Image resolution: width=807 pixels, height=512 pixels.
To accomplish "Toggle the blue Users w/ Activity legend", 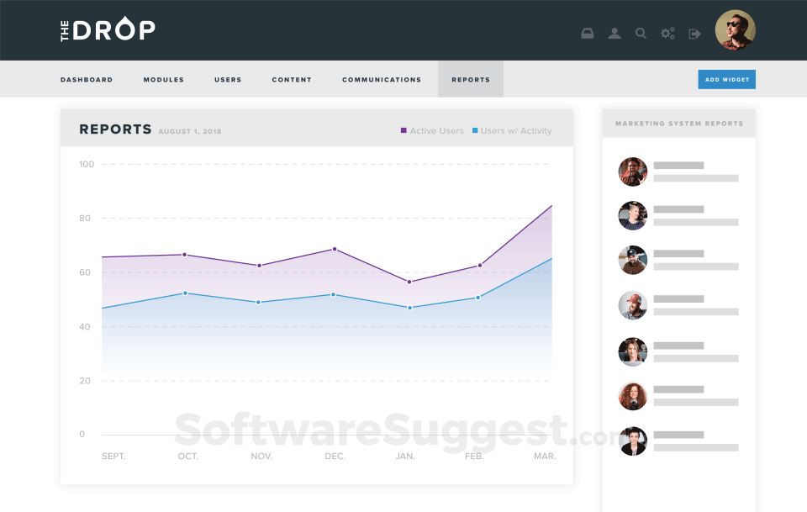I will 512,130.
